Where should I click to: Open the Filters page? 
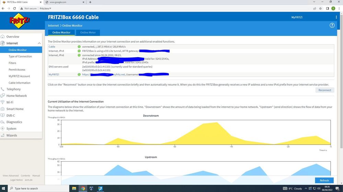click(12, 63)
